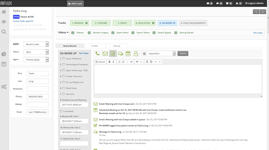Insert bulleted list in editor

click(123, 62)
